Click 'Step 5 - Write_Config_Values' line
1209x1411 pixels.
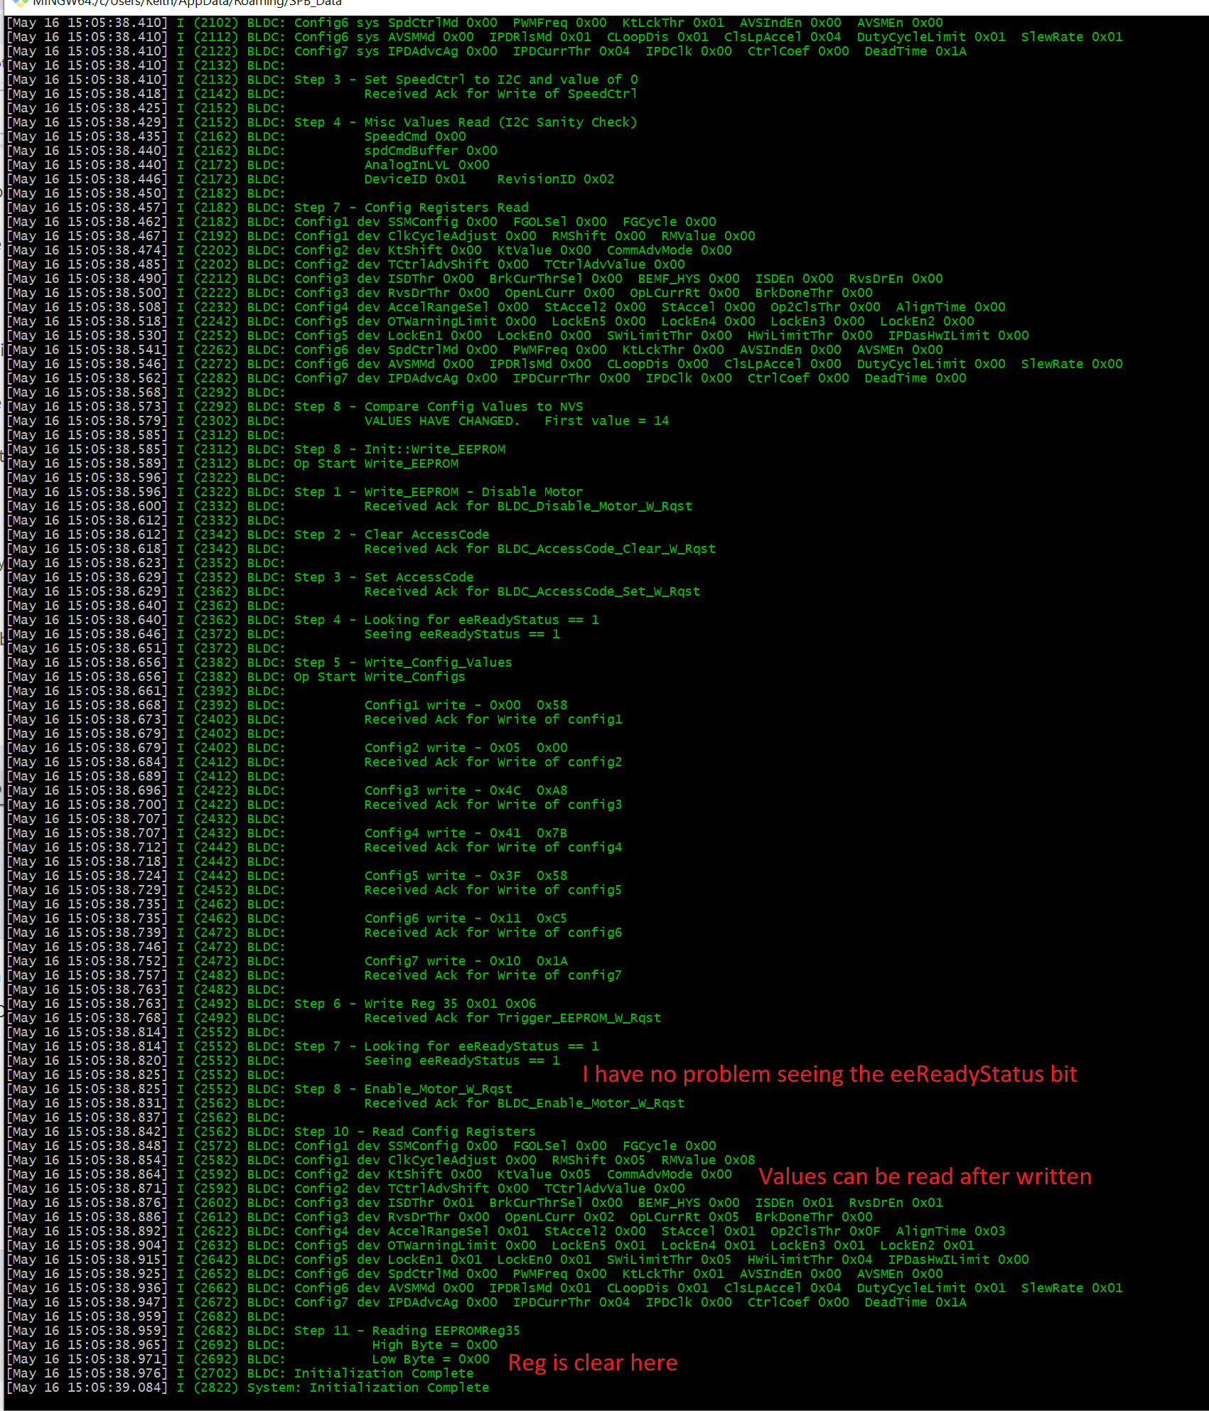point(403,662)
